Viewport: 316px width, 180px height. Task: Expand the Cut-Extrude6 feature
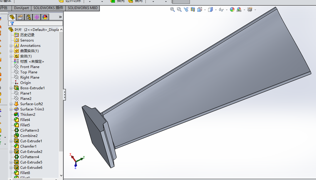(x=11, y=167)
